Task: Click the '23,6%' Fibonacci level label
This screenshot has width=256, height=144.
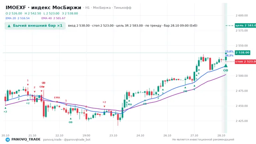Action: point(229,52)
